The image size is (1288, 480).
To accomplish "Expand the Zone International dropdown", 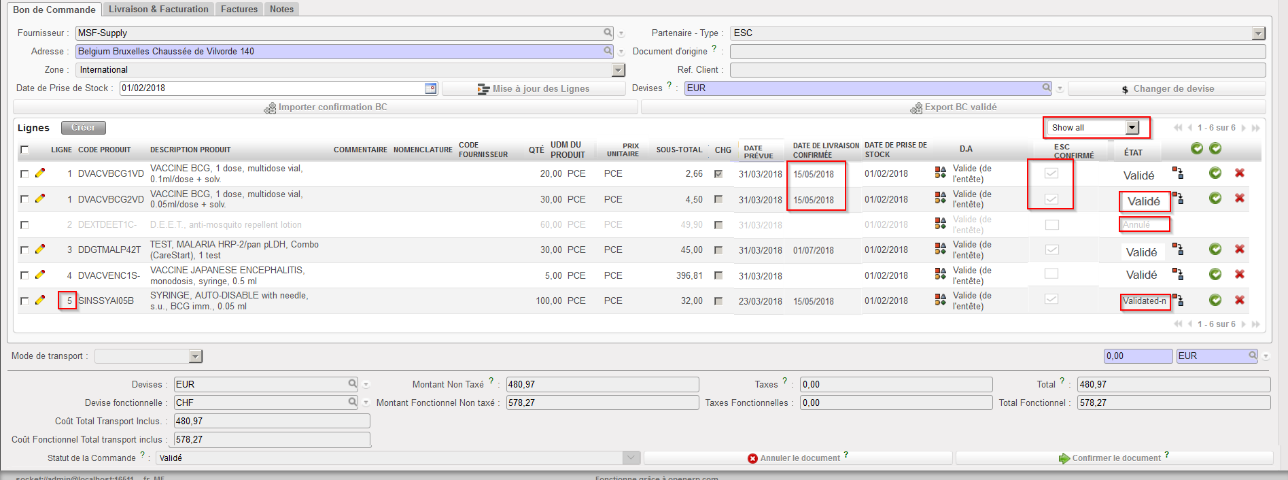I will pyautogui.click(x=618, y=70).
